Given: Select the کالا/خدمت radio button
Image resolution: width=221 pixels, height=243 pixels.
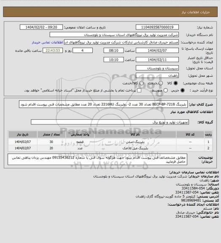Looking at the screenshot, I should 141,83.
